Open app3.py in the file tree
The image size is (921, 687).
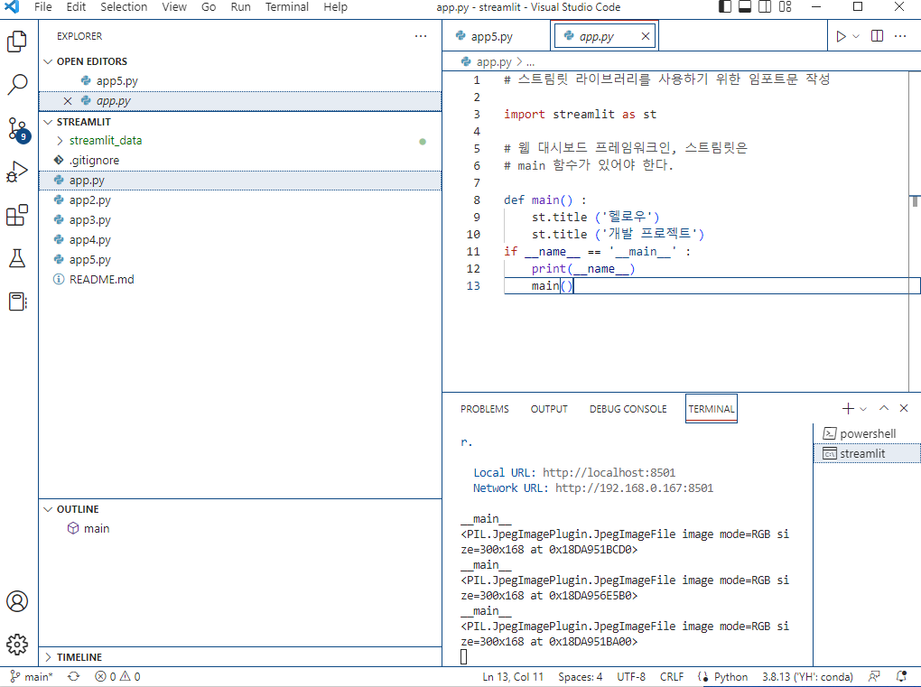click(x=90, y=220)
